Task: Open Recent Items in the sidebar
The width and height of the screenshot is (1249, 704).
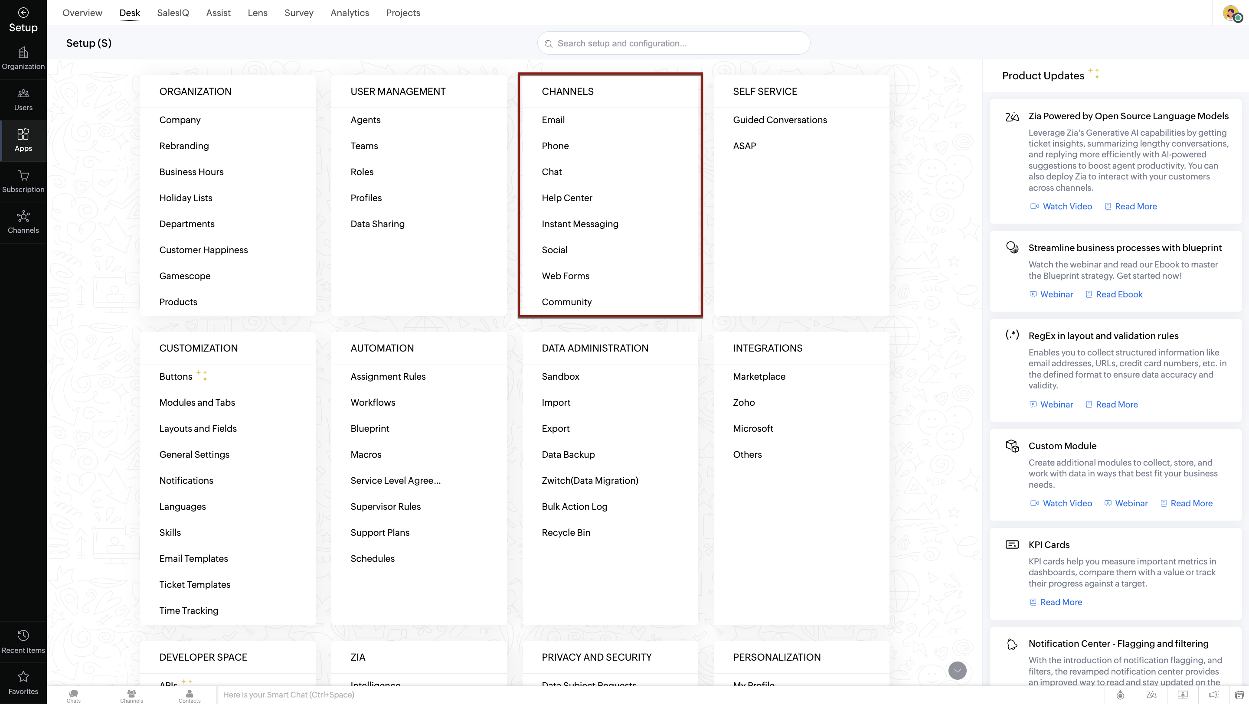Action: point(23,641)
